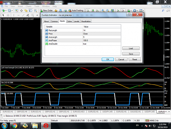This screenshot has height=129, width=171.
Task: Select the JmaLength value 5
Action: (x=102, y=37)
